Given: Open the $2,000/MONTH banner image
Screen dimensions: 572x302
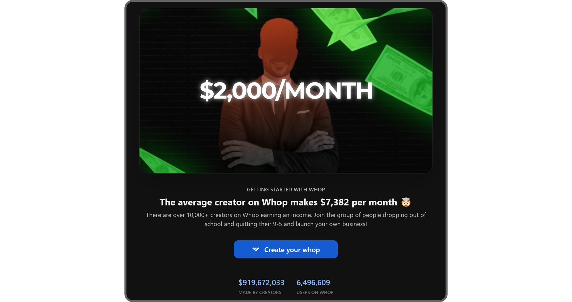Looking at the screenshot, I should (286, 90).
